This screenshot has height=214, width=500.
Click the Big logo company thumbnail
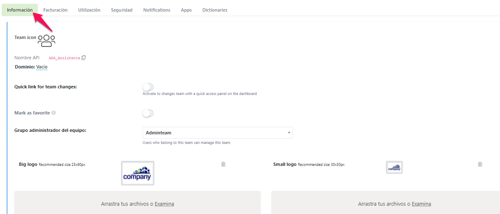[138, 173]
